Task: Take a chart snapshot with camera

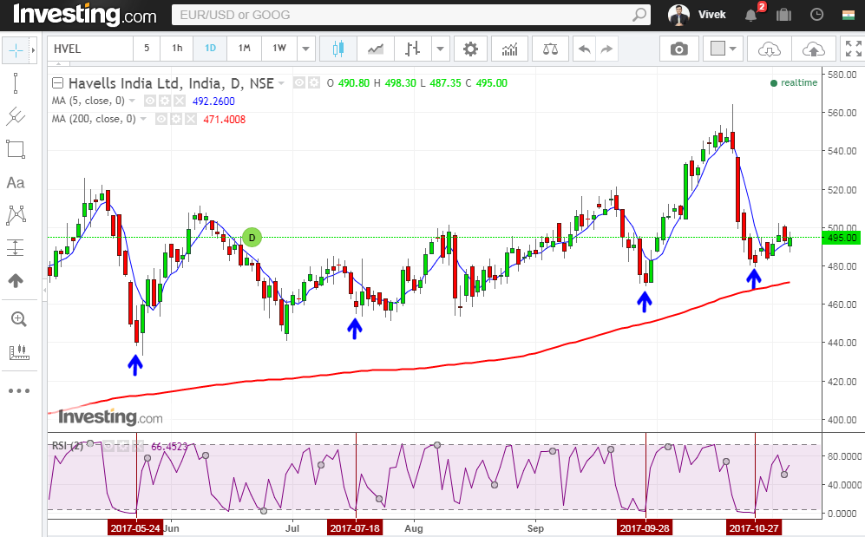Action: 679,49
